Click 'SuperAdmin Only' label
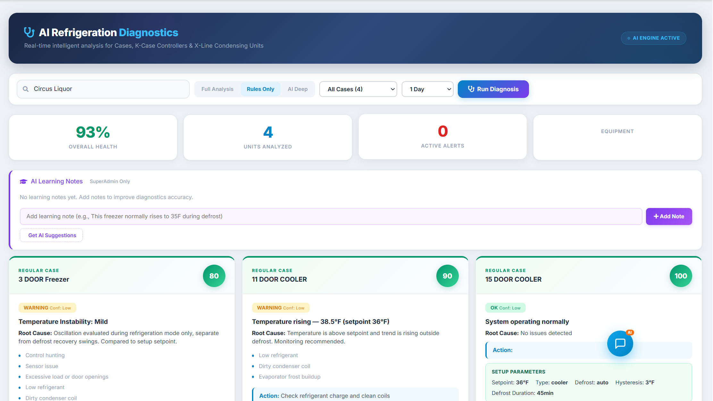Image resolution: width=713 pixels, height=401 pixels. tap(110, 181)
